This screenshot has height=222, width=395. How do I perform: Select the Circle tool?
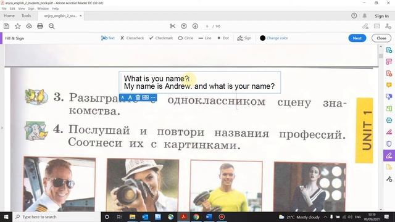pos(186,38)
